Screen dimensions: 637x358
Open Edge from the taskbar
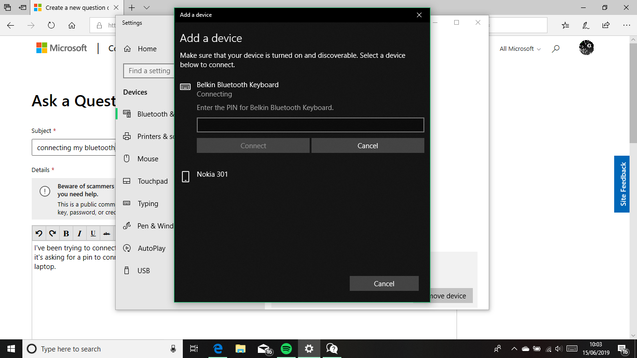[x=217, y=349]
